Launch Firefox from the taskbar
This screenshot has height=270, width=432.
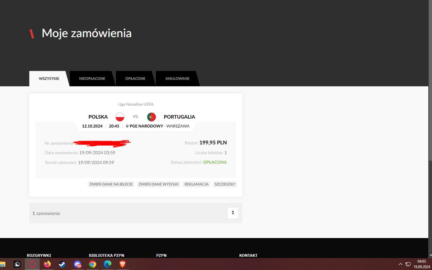pos(47,264)
